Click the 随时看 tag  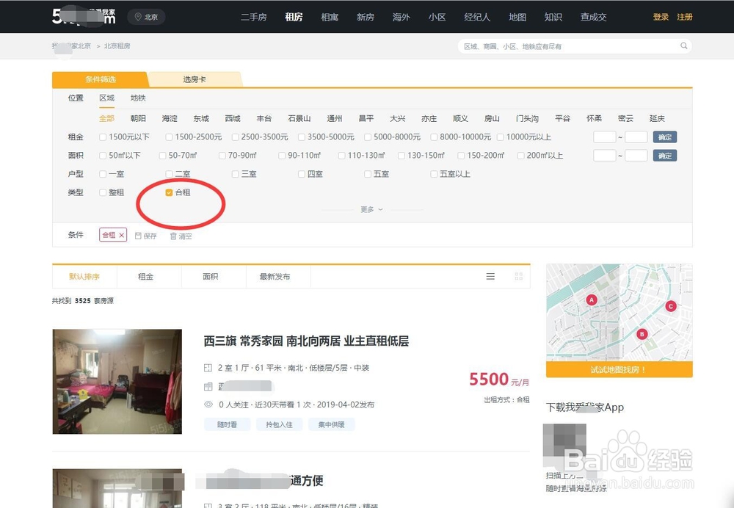click(227, 424)
